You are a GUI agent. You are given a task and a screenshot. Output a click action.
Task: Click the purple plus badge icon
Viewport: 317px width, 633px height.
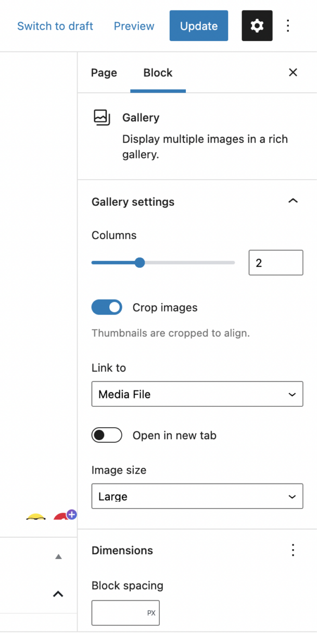[x=72, y=514]
